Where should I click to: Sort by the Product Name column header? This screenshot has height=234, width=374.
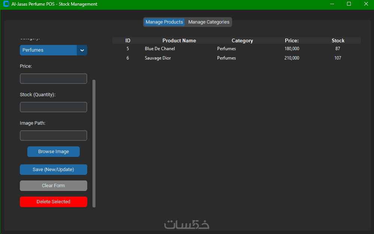179,40
